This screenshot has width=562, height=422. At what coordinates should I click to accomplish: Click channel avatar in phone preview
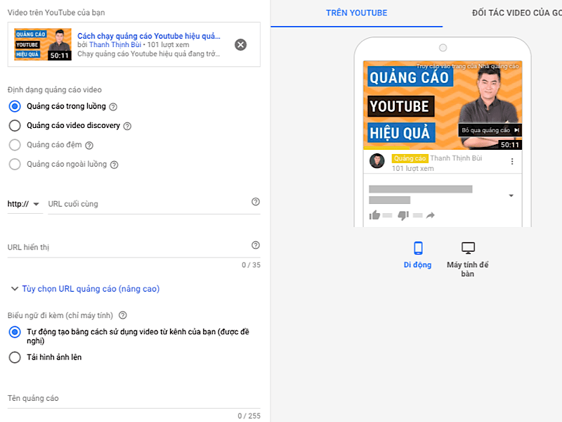point(377,161)
